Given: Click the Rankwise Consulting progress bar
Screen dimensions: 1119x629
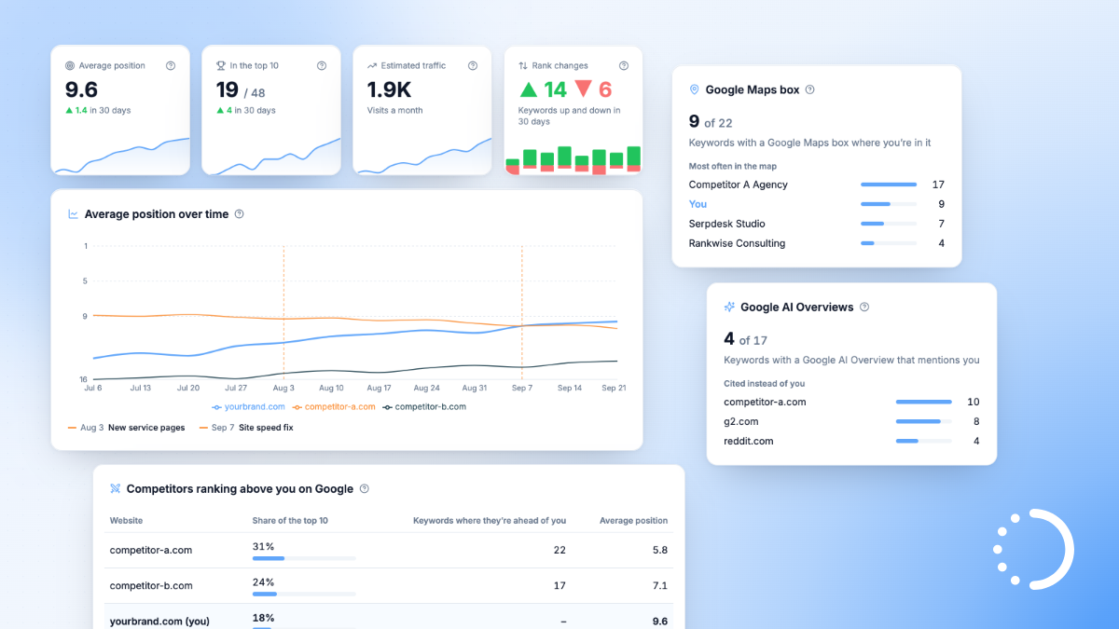Looking at the screenshot, I should [x=889, y=243].
